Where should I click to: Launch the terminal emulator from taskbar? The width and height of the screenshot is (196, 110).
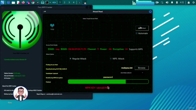coord(47,2)
